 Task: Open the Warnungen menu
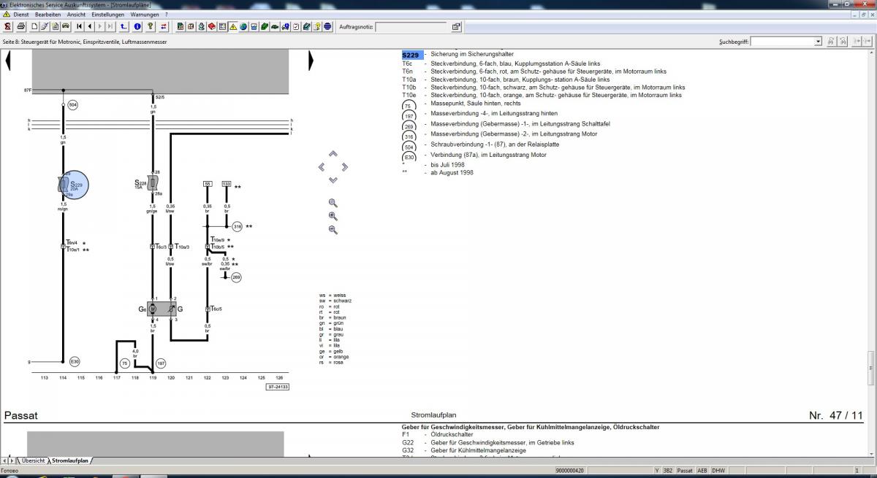tap(145, 14)
